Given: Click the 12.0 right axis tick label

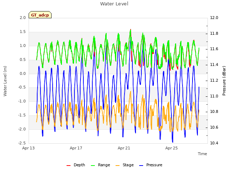Looking at the screenshot, I should pyautogui.click(x=214, y=18).
